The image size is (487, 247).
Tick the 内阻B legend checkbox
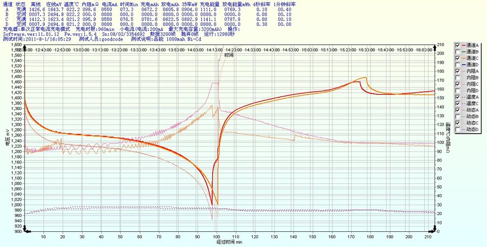[458, 77]
